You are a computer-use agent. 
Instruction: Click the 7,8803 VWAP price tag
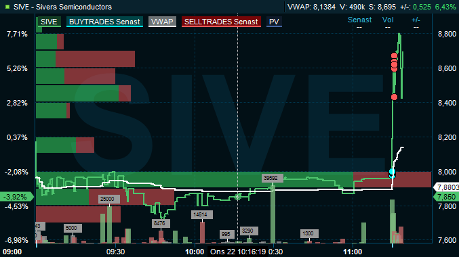coord(447,187)
